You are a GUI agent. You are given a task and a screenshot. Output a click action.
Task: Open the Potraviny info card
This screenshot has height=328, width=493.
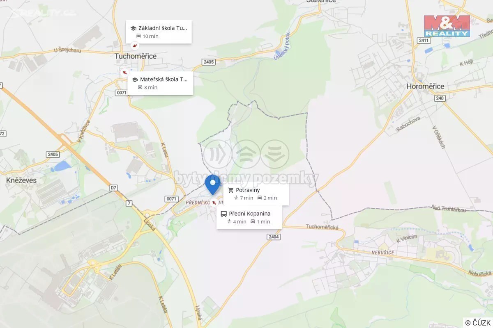(x=256, y=194)
